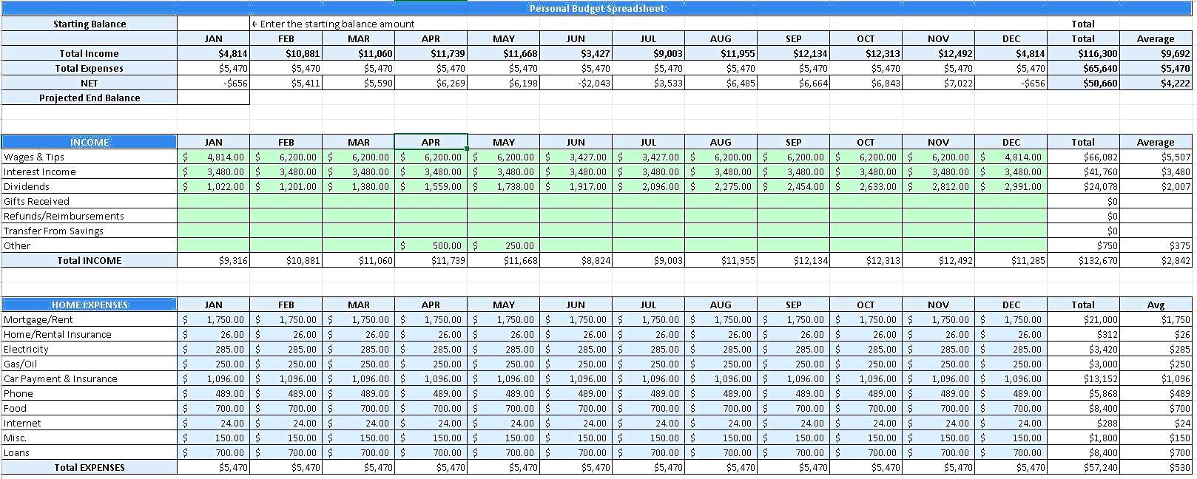The height and width of the screenshot is (479, 1197).
Task: Click Car Payment & Insurance total $13,152
Action: coord(1083,378)
